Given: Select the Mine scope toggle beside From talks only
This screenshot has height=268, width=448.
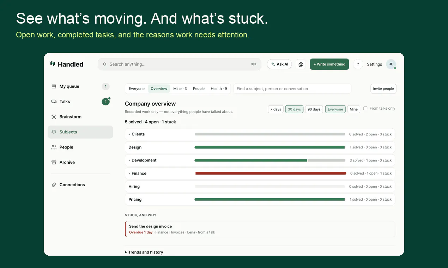Looking at the screenshot, I should (x=353, y=109).
